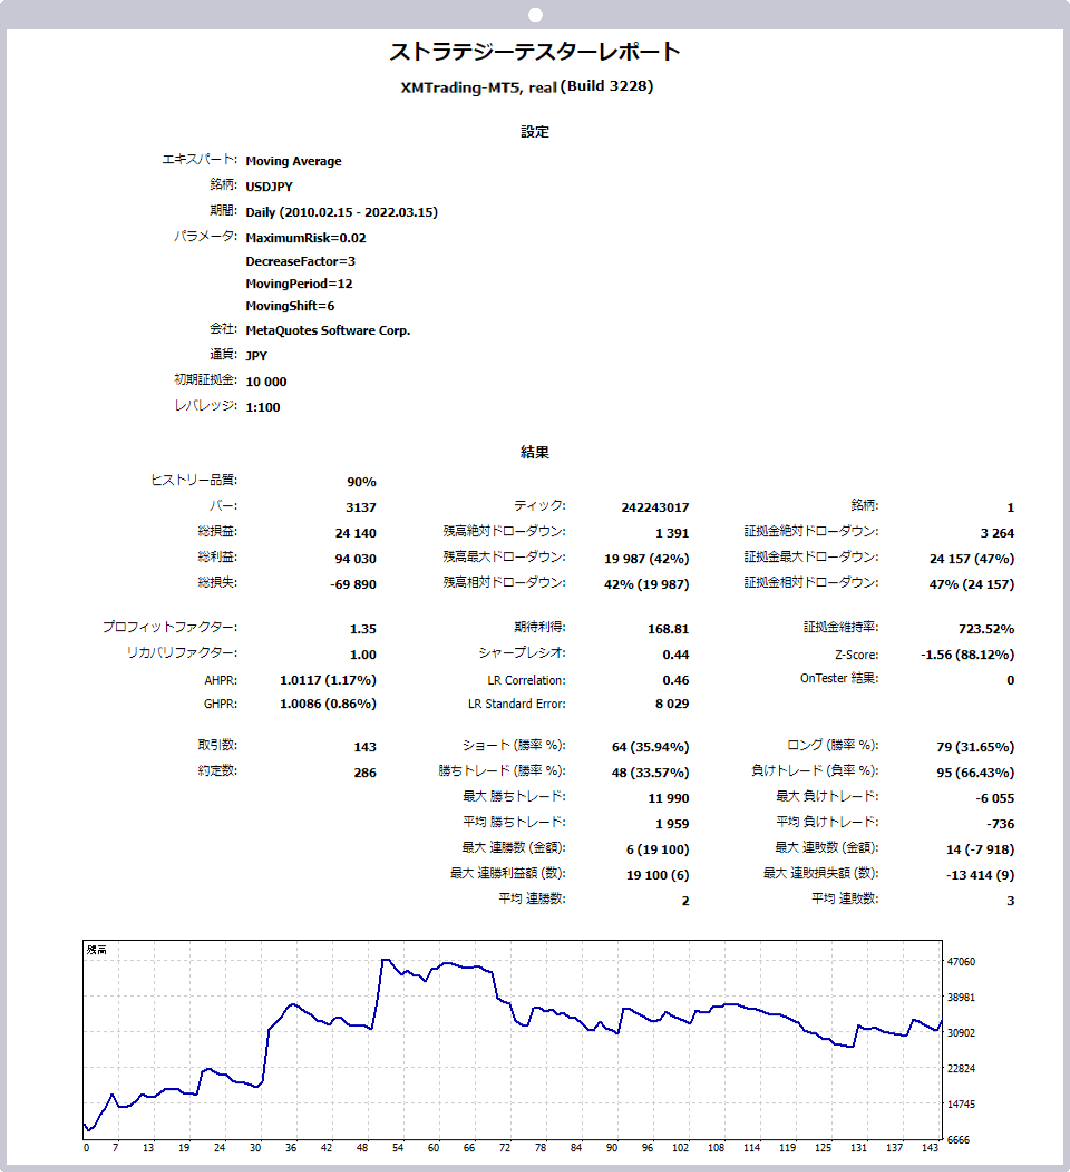Screen dimensions: 1070x1172
Task: Click the Sharpe ratio value 0.44
Action: pyautogui.click(x=676, y=655)
